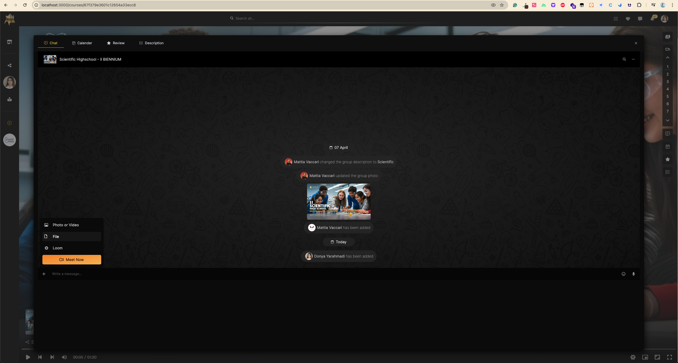Open the Description tab

(x=151, y=43)
